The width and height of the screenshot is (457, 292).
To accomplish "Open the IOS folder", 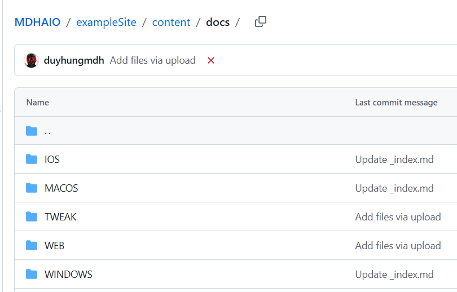I will 52,160.
